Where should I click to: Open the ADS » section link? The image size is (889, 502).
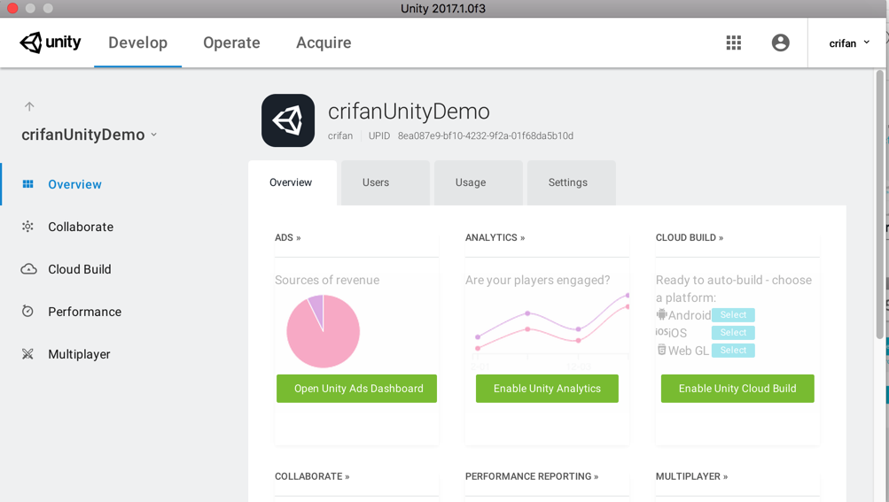[x=288, y=237]
